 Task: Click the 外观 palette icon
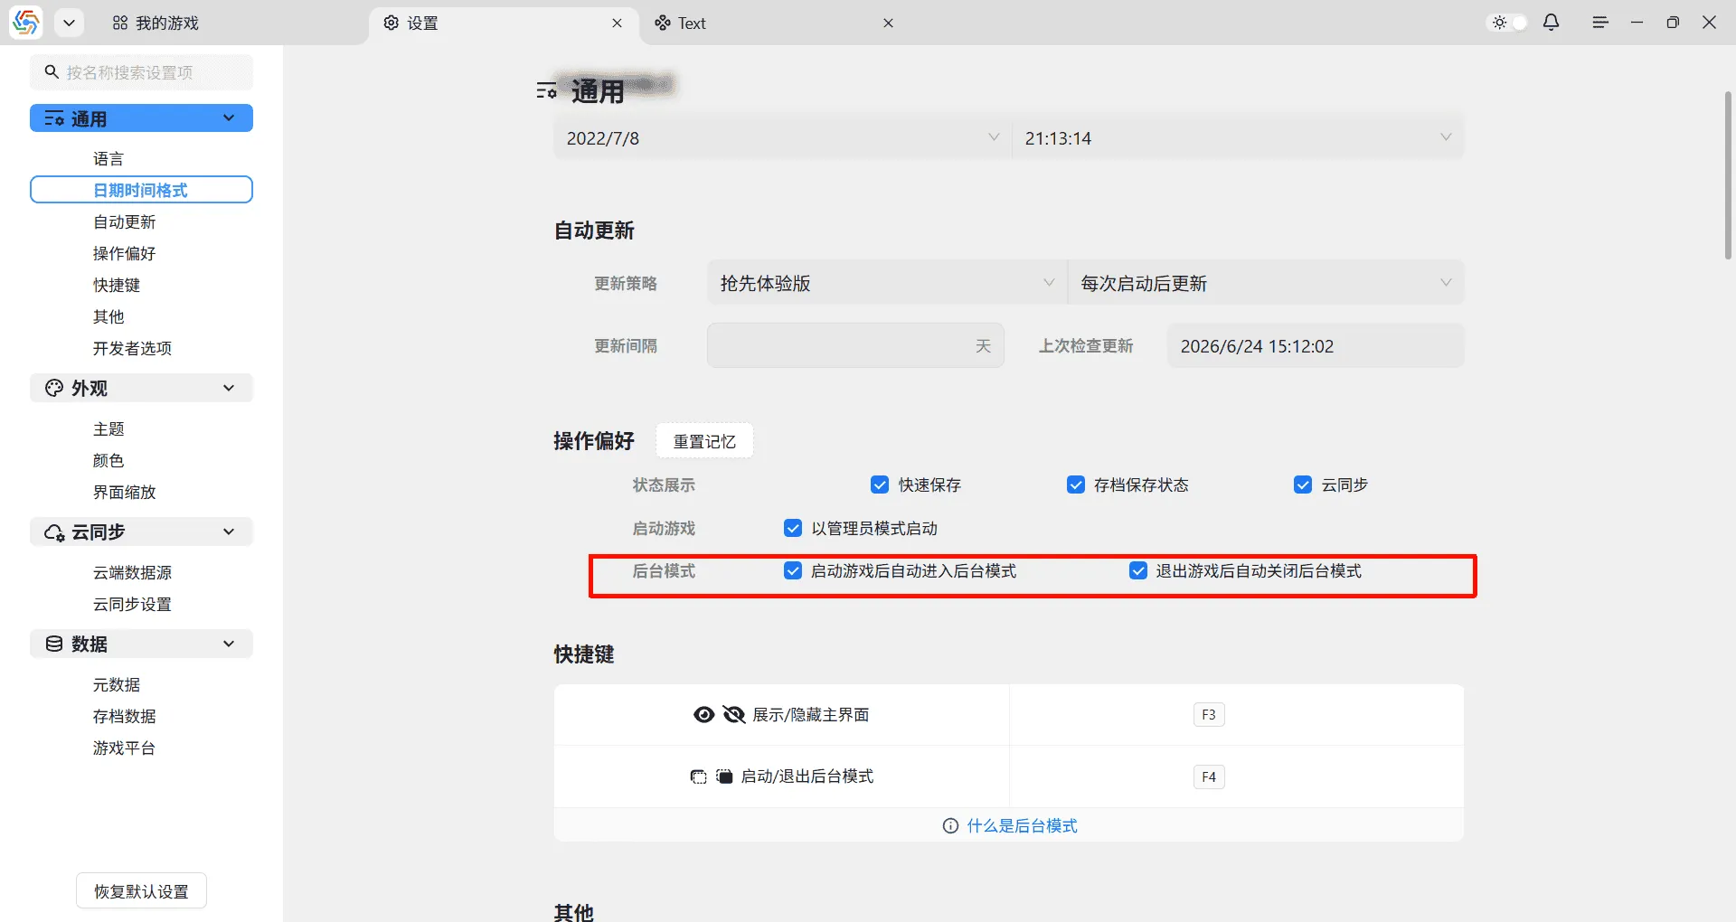pos(54,388)
